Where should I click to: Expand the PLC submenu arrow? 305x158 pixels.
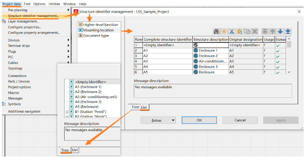tap(68, 57)
